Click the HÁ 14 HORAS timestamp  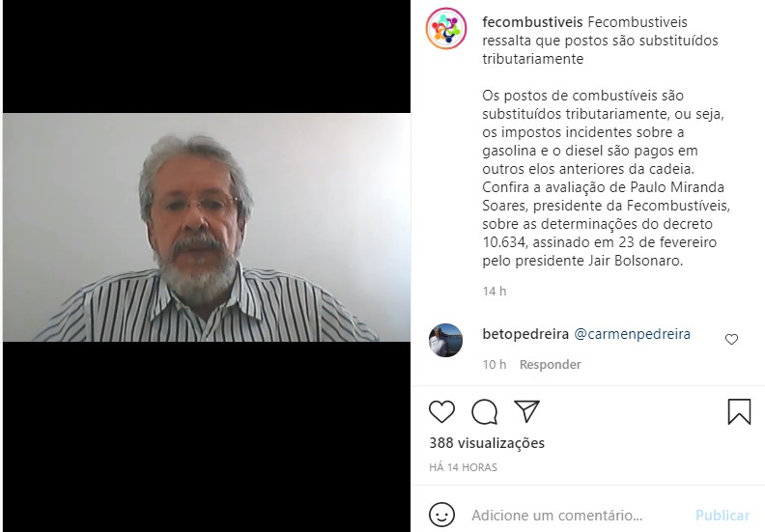pos(463,467)
